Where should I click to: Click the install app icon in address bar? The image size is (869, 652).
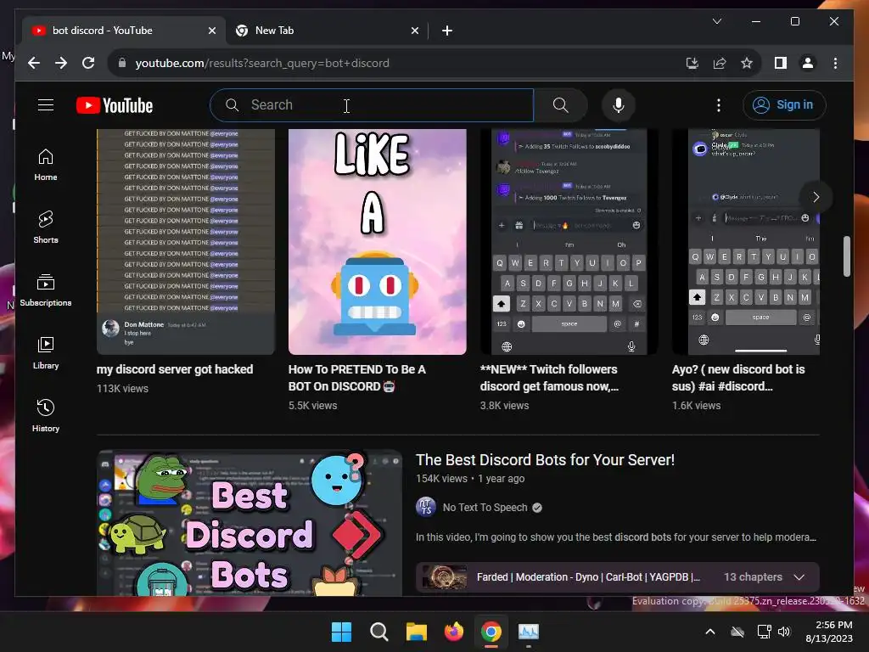[x=692, y=63]
